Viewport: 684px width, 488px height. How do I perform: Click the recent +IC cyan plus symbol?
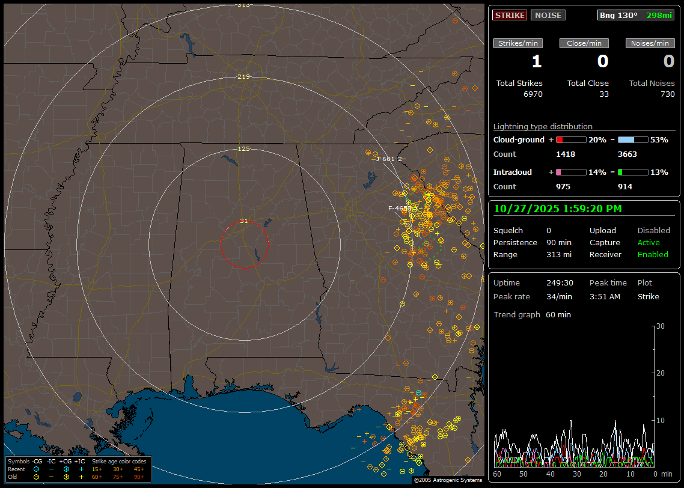click(x=81, y=469)
